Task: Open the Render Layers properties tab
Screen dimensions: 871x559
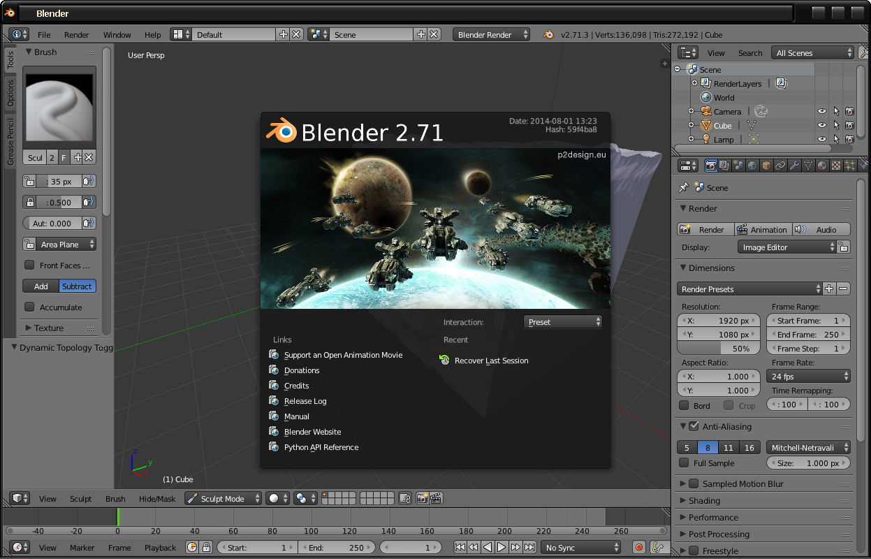Action: coord(724,166)
